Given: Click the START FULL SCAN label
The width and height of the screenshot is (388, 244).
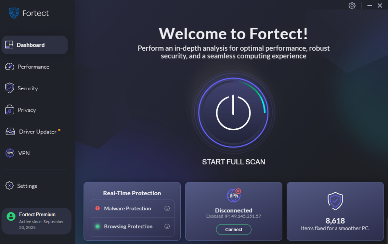Looking at the screenshot, I should [x=233, y=162].
